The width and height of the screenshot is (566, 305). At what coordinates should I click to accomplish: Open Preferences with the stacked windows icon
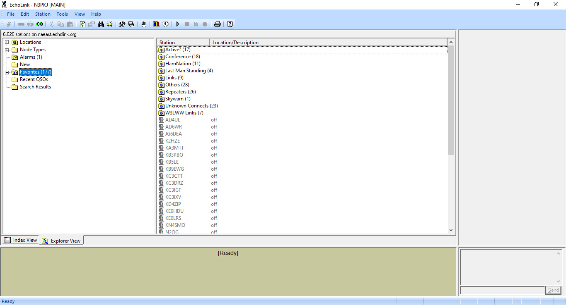coord(131,24)
